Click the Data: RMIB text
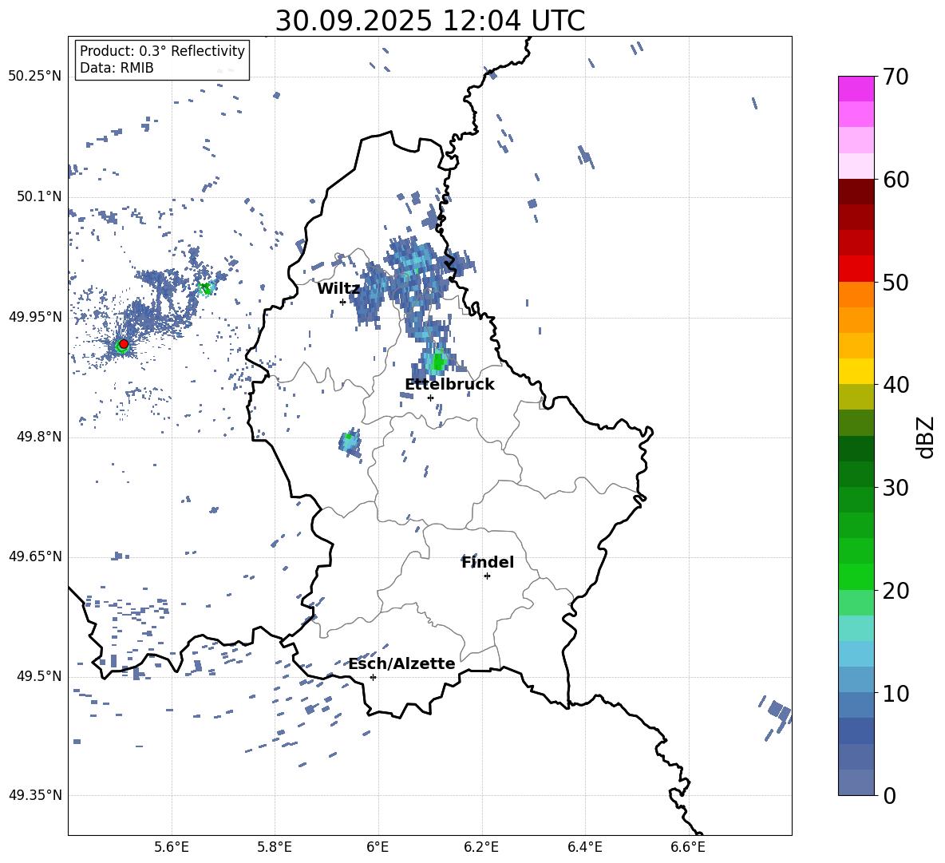This screenshot has height=863, width=945. (117, 68)
